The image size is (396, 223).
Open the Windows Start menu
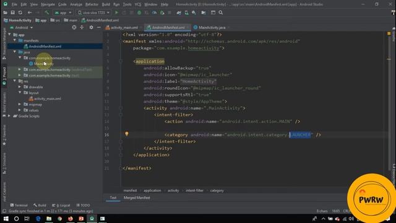pos(6,219)
